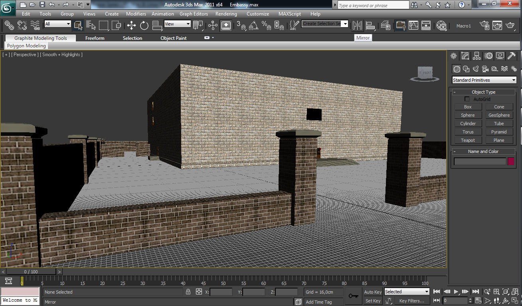Open Key Filters dialog
This screenshot has height=306, width=522.
coord(411,301)
